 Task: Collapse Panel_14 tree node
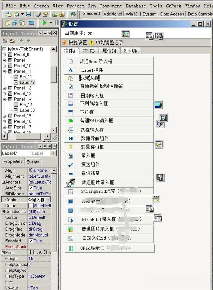coord(4,99)
